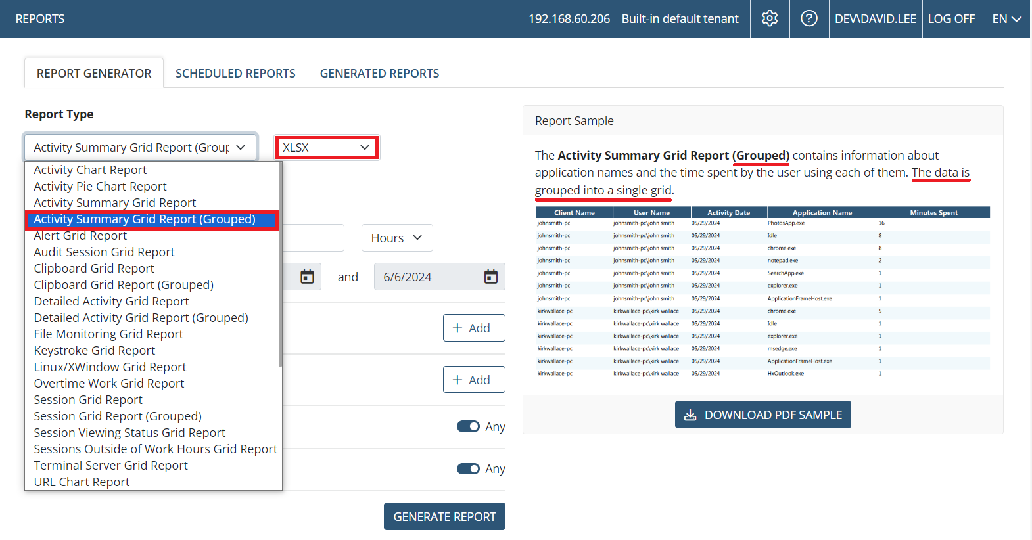Switch to the Generated Reports tab

379,74
